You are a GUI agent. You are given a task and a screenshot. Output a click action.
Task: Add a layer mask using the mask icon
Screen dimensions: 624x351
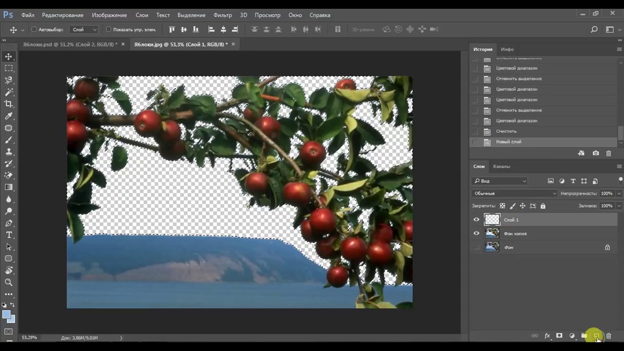point(559,336)
